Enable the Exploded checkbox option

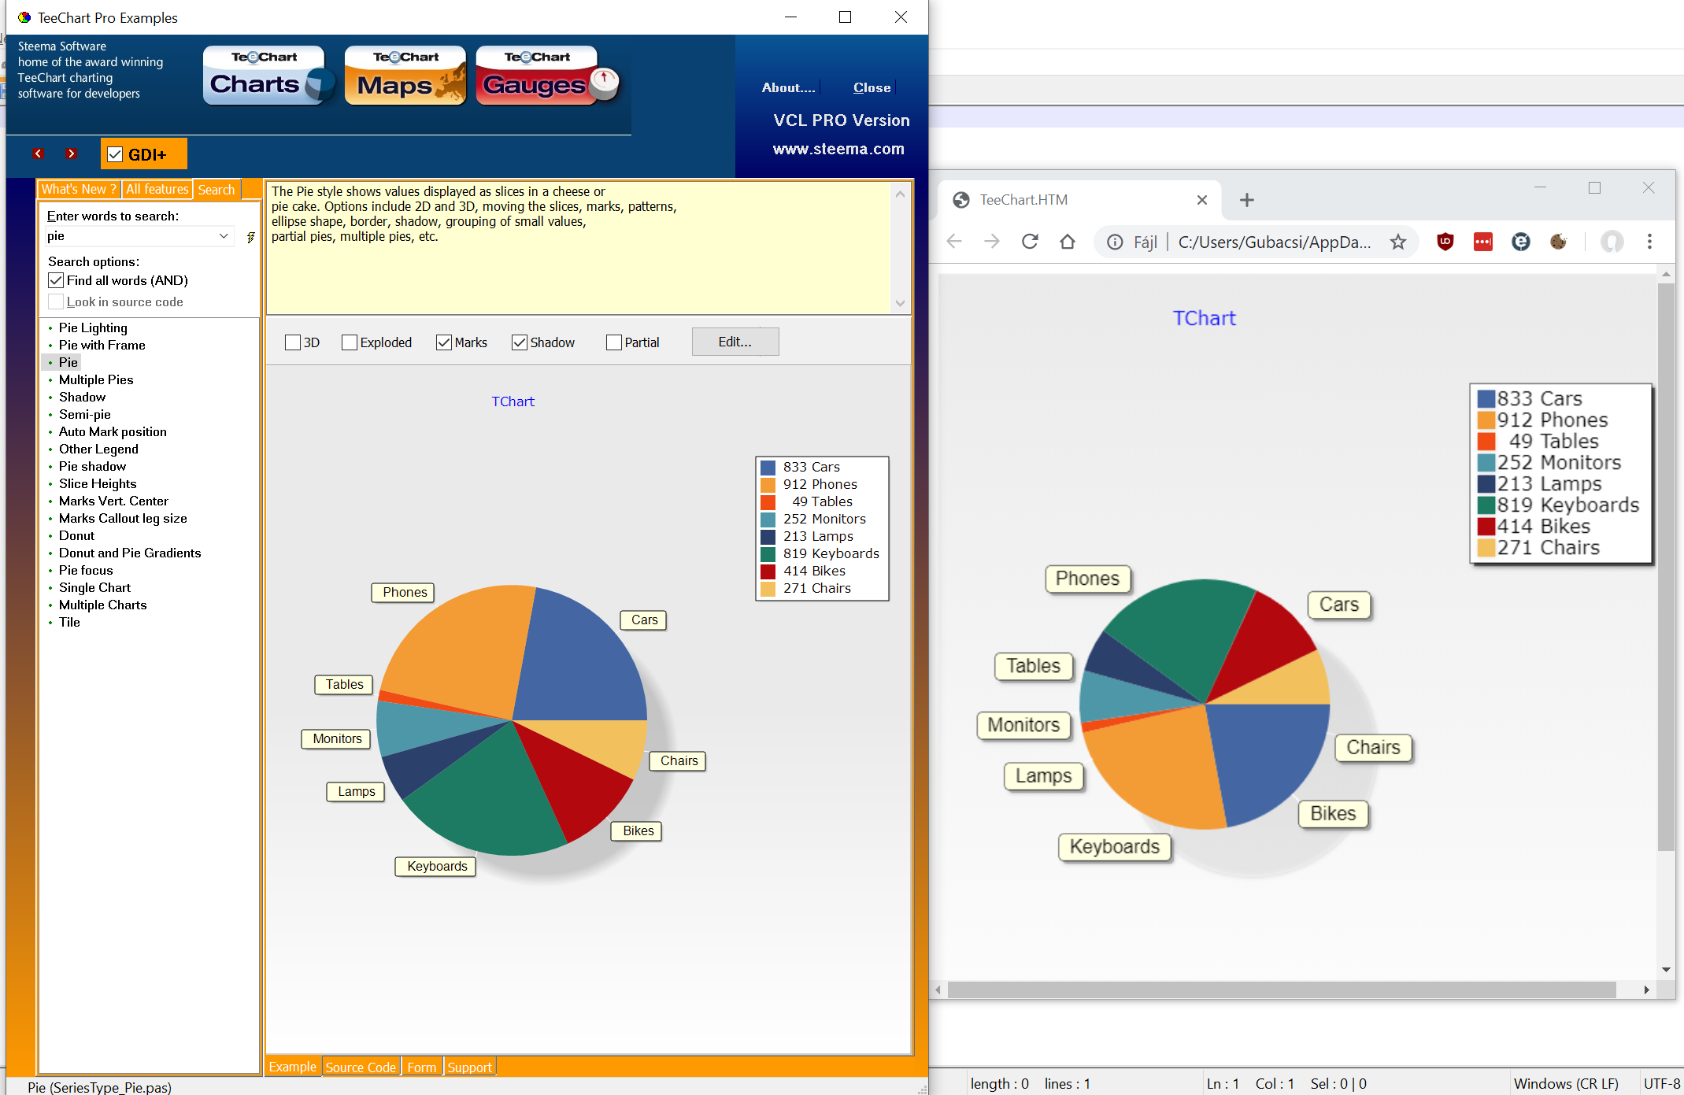point(349,342)
